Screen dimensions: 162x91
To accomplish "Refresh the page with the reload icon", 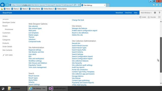I will [x=79, y=5].
